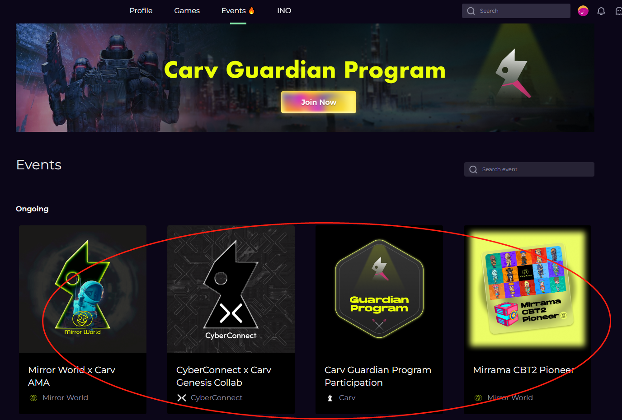Go to the INO tab
This screenshot has width=622, height=420.
(x=284, y=10)
